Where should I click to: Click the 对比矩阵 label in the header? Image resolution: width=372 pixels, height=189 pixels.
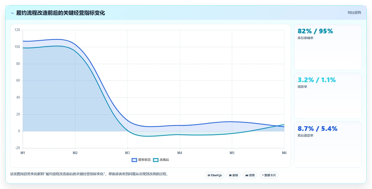click(354, 13)
